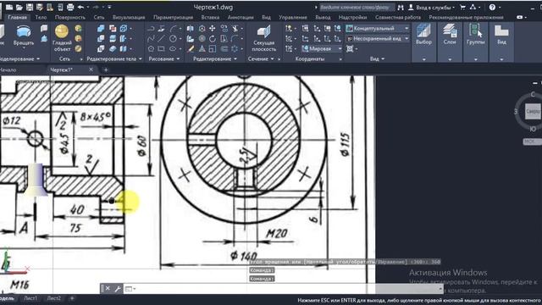542x305 pixels.
Task: Open the Надстройки ribbon tab
Action: coord(352,17)
